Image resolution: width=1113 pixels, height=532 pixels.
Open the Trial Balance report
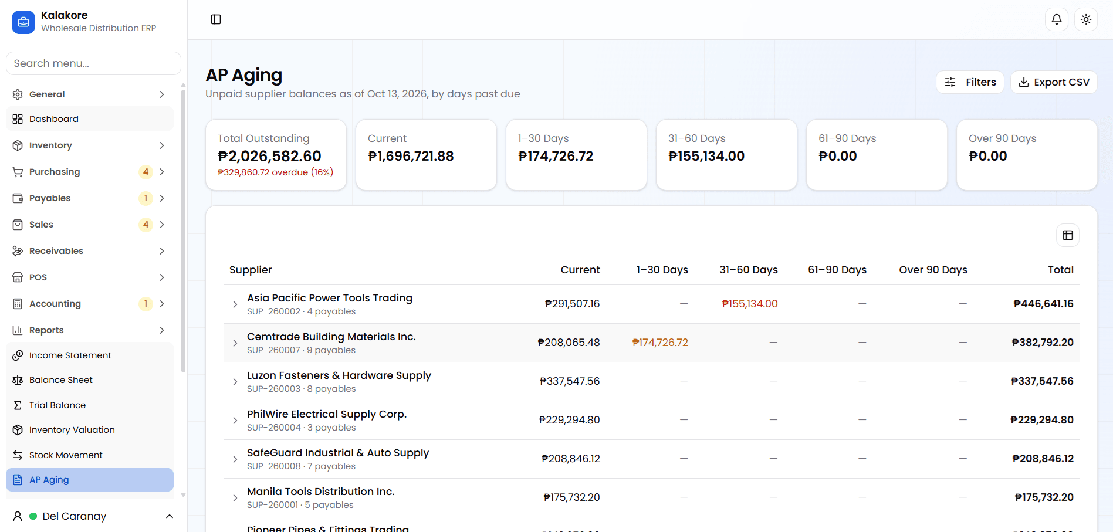point(90,405)
